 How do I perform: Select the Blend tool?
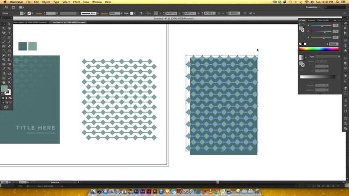9,69
